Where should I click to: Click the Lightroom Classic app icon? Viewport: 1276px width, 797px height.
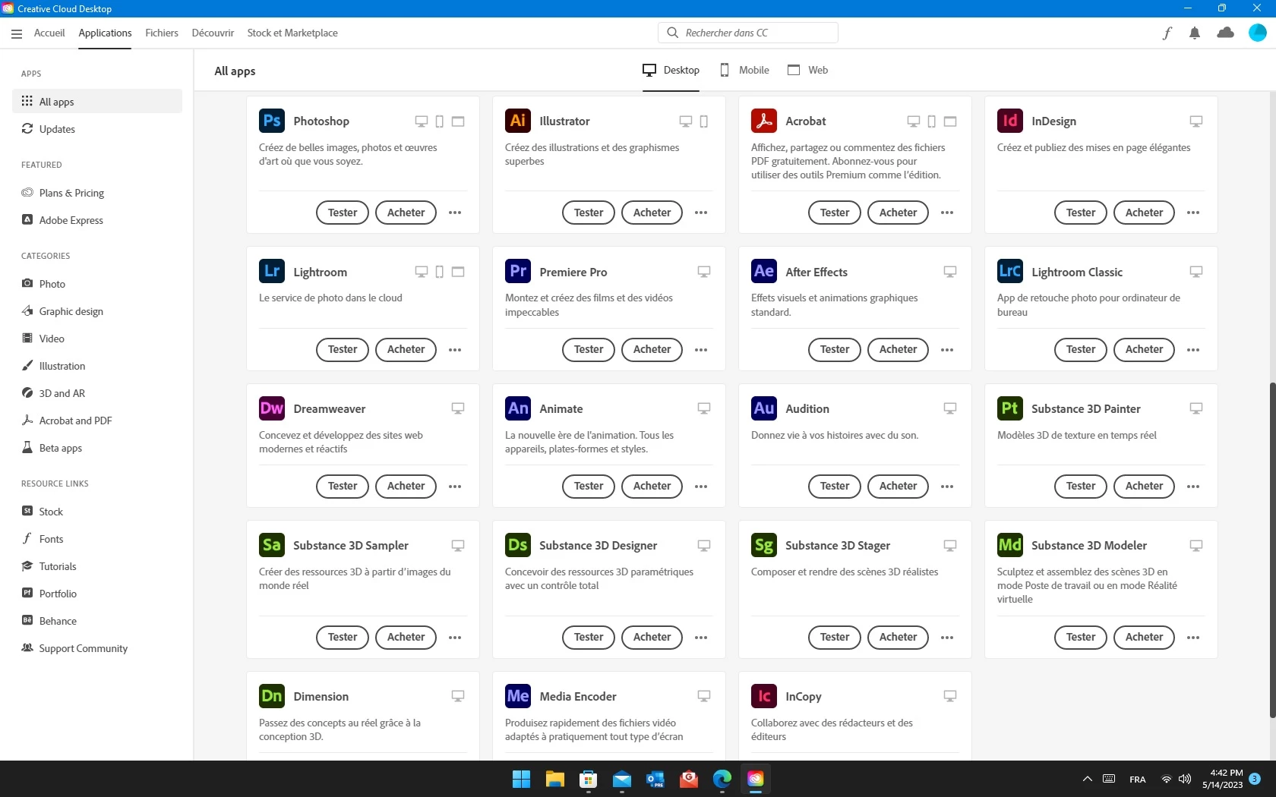(x=1010, y=272)
